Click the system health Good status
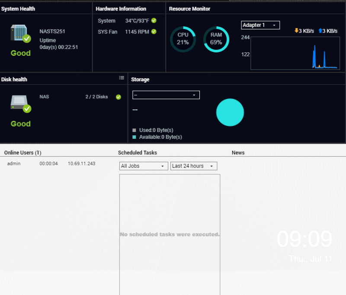 click(21, 53)
